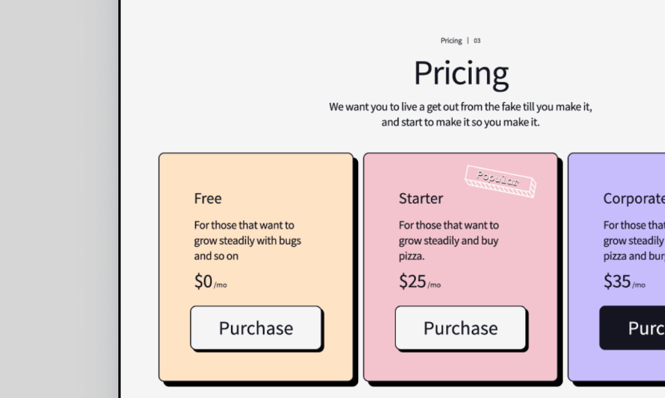Select the Starter plan title
The height and width of the screenshot is (398, 665).
[x=421, y=198]
